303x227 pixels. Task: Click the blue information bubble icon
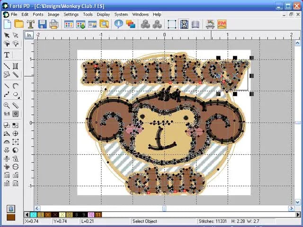point(119,24)
